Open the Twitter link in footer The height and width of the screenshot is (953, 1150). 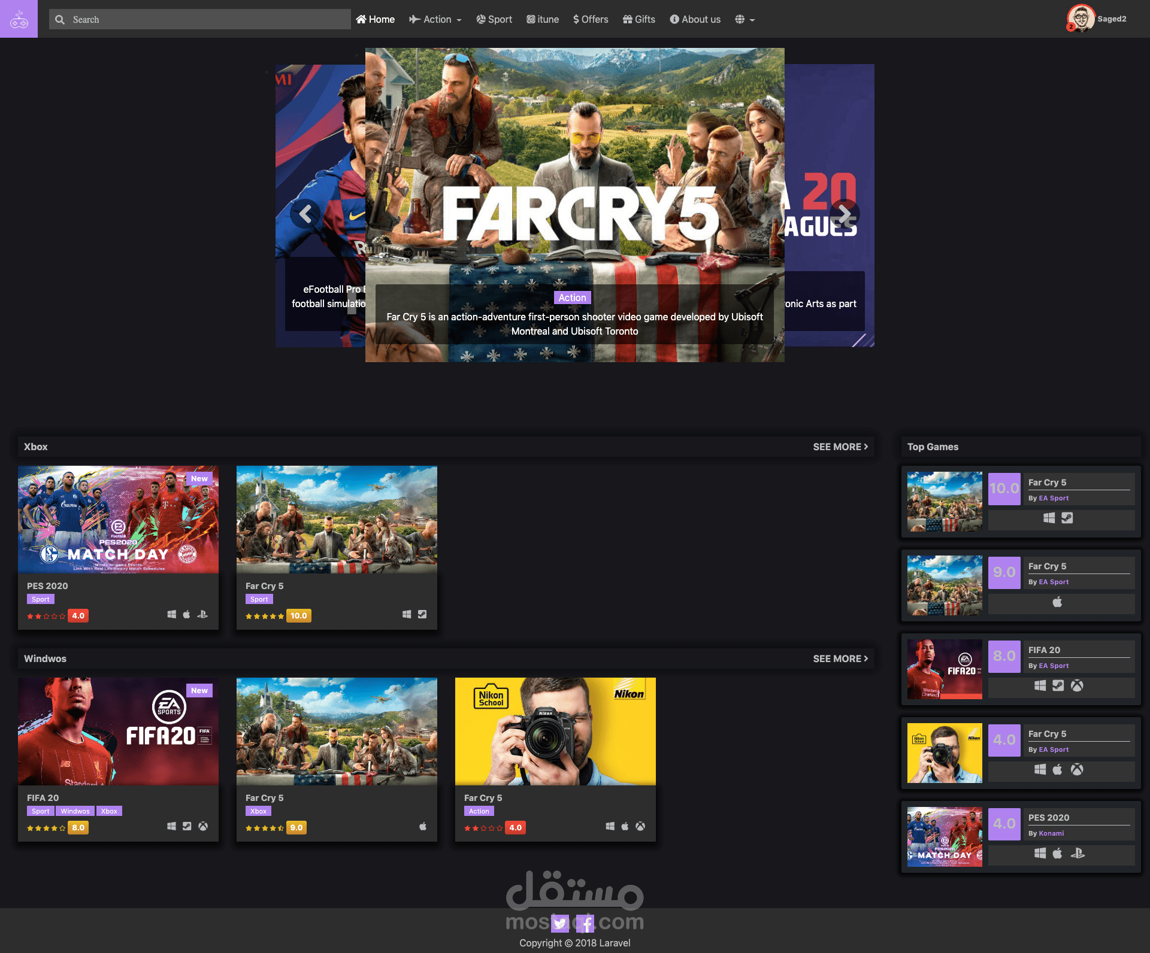pos(560,924)
